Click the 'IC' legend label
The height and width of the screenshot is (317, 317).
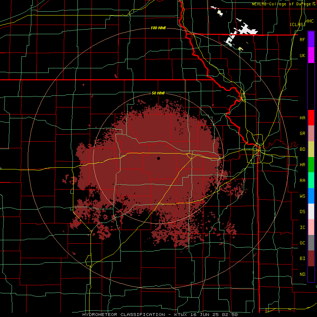coord(302,228)
